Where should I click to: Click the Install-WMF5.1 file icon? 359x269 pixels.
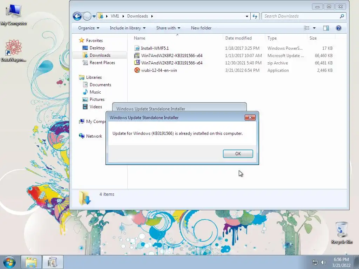point(137,48)
